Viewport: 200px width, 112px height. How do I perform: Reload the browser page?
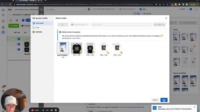pyautogui.click(x=10, y=4)
